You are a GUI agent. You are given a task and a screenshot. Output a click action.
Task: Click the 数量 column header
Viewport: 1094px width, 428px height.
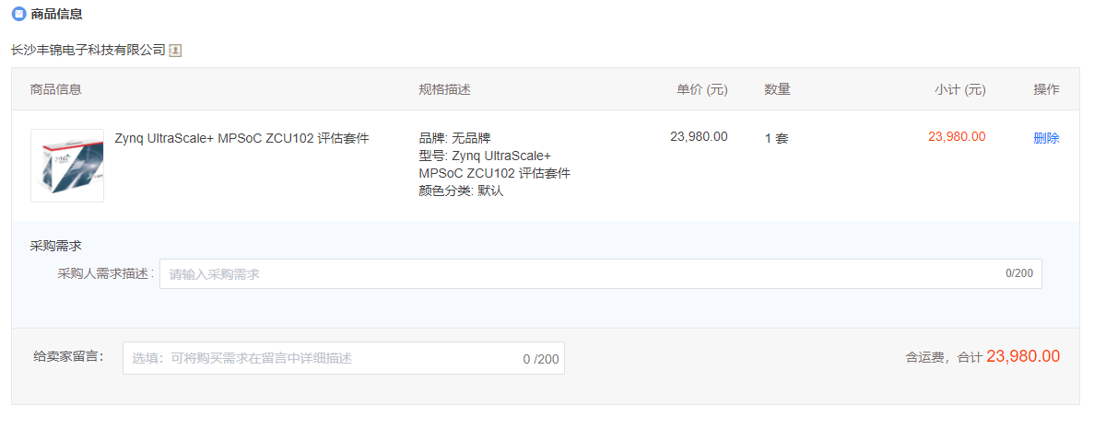click(777, 89)
